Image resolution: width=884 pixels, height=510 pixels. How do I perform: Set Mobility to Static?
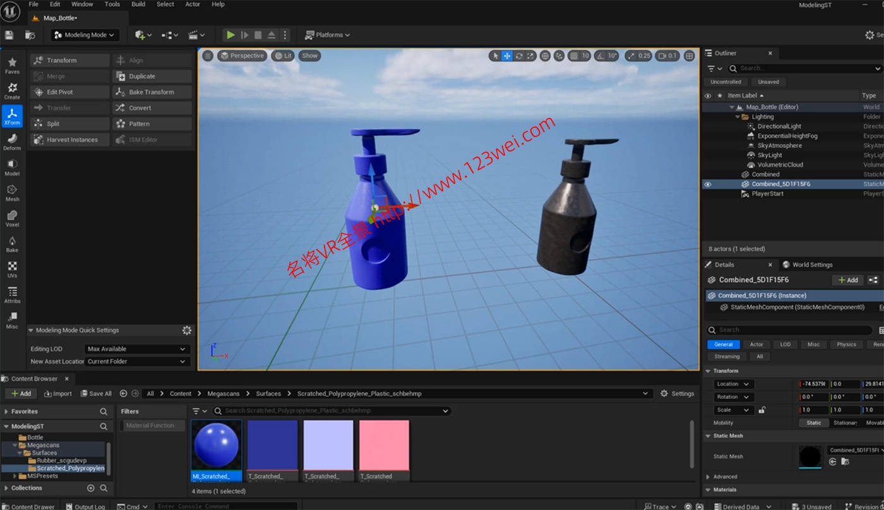coord(813,423)
